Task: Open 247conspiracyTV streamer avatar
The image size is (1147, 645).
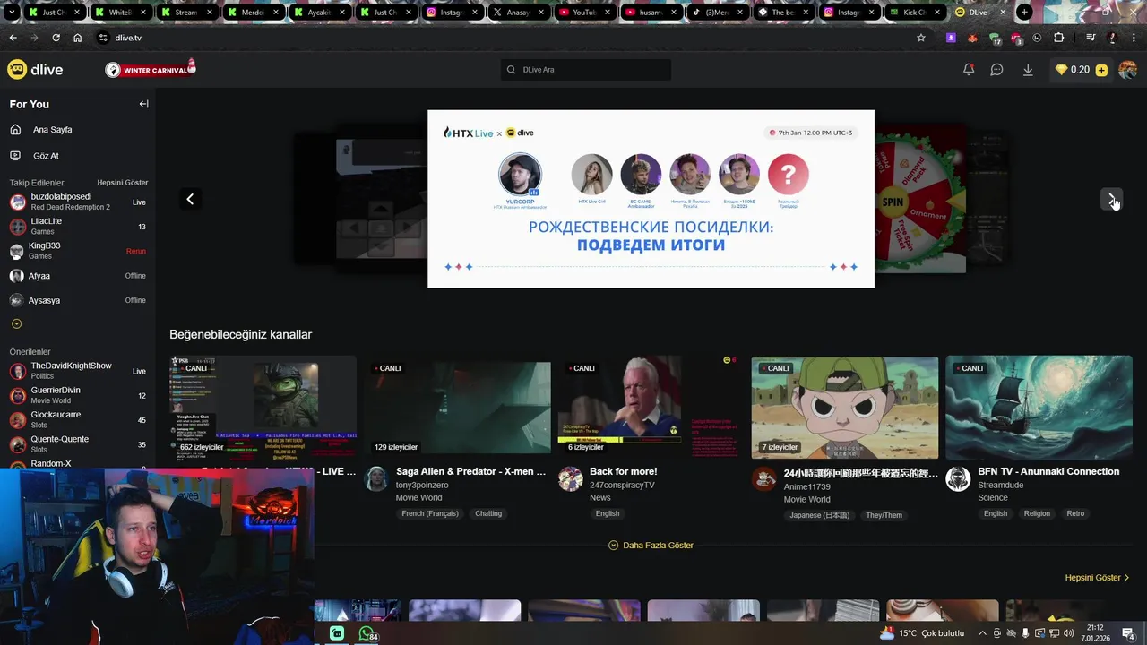Action: pyautogui.click(x=571, y=478)
